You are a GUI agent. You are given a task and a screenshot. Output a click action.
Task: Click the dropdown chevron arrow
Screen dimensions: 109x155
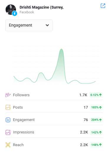[47, 25]
